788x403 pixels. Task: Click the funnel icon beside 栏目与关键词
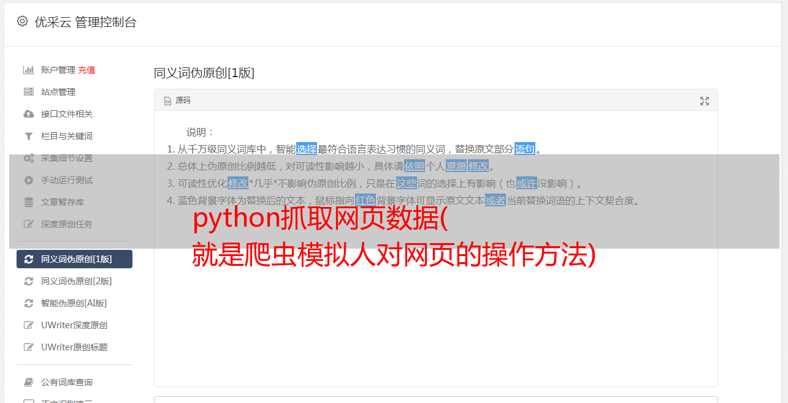coord(28,136)
